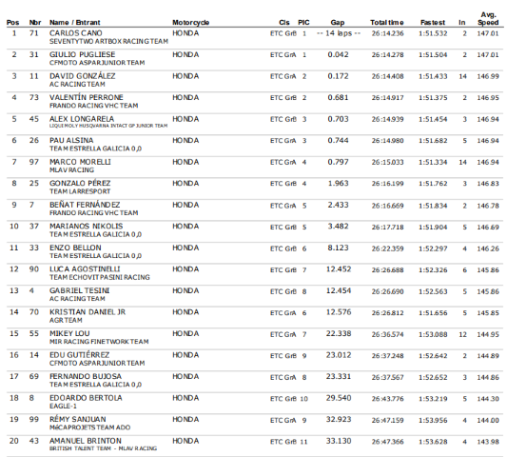This screenshot has height=457, width=507.
Task: Select rider KRISTIAN DANIEL JR
Action: (88, 312)
